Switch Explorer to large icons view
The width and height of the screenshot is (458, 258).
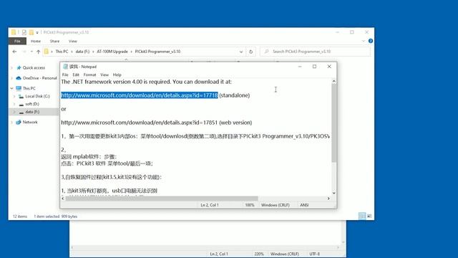pos(369,216)
